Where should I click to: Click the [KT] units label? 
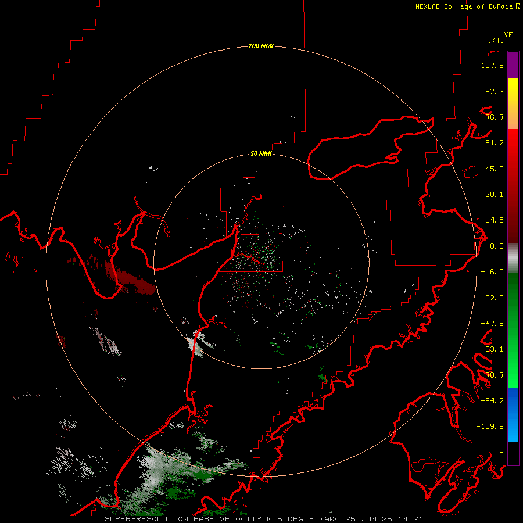point(496,40)
